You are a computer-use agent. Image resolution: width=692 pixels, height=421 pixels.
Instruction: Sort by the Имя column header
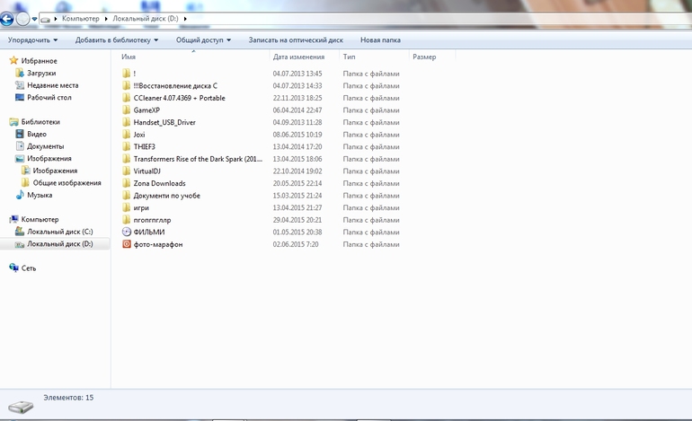point(128,57)
